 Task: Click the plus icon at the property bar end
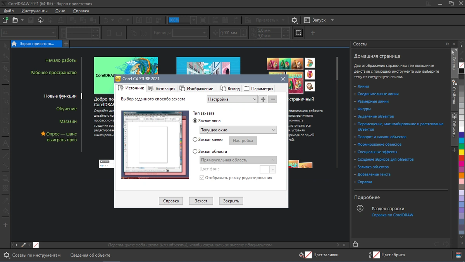pyautogui.click(x=313, y=33)
